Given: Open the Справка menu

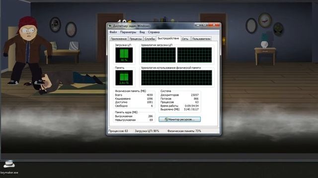Looking at the screenshot, I should [x=154, y=32].
